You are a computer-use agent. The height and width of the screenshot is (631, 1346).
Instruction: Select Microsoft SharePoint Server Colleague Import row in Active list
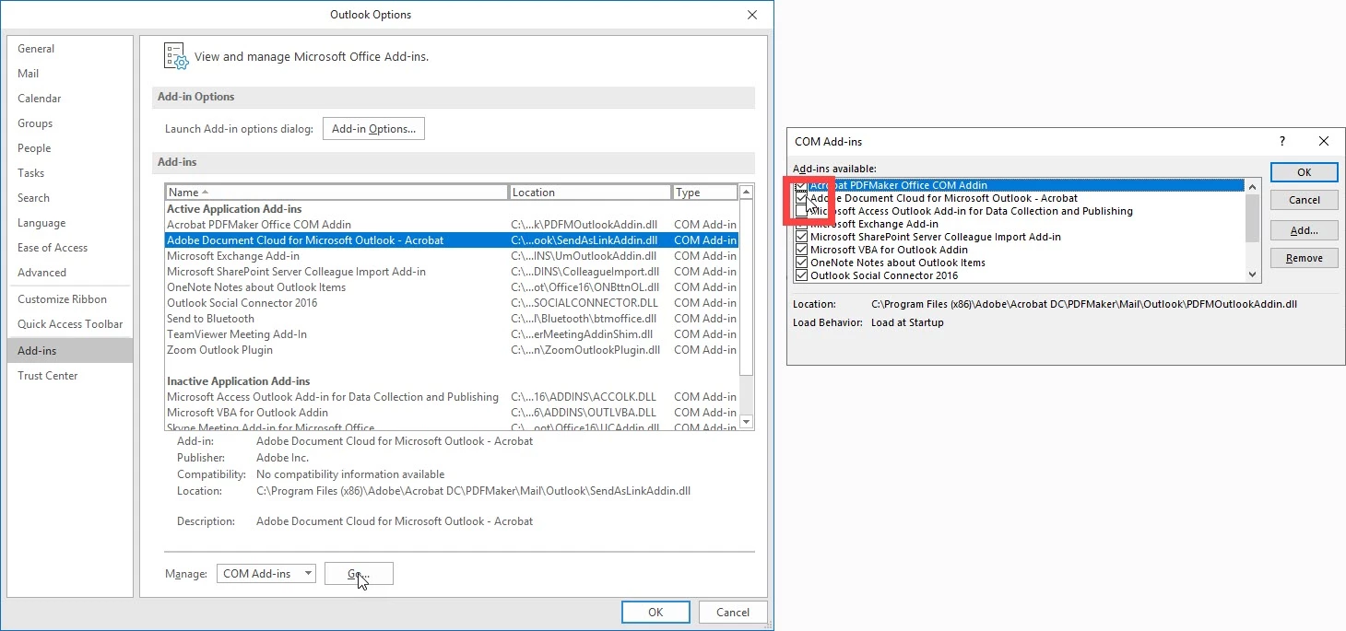coord(452,272)
